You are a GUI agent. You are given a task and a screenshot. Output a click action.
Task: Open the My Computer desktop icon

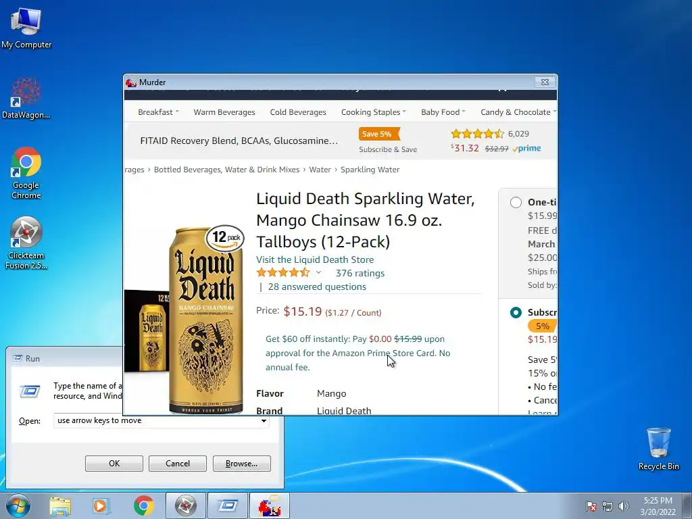pyautogui.click(x=26, y=28)
